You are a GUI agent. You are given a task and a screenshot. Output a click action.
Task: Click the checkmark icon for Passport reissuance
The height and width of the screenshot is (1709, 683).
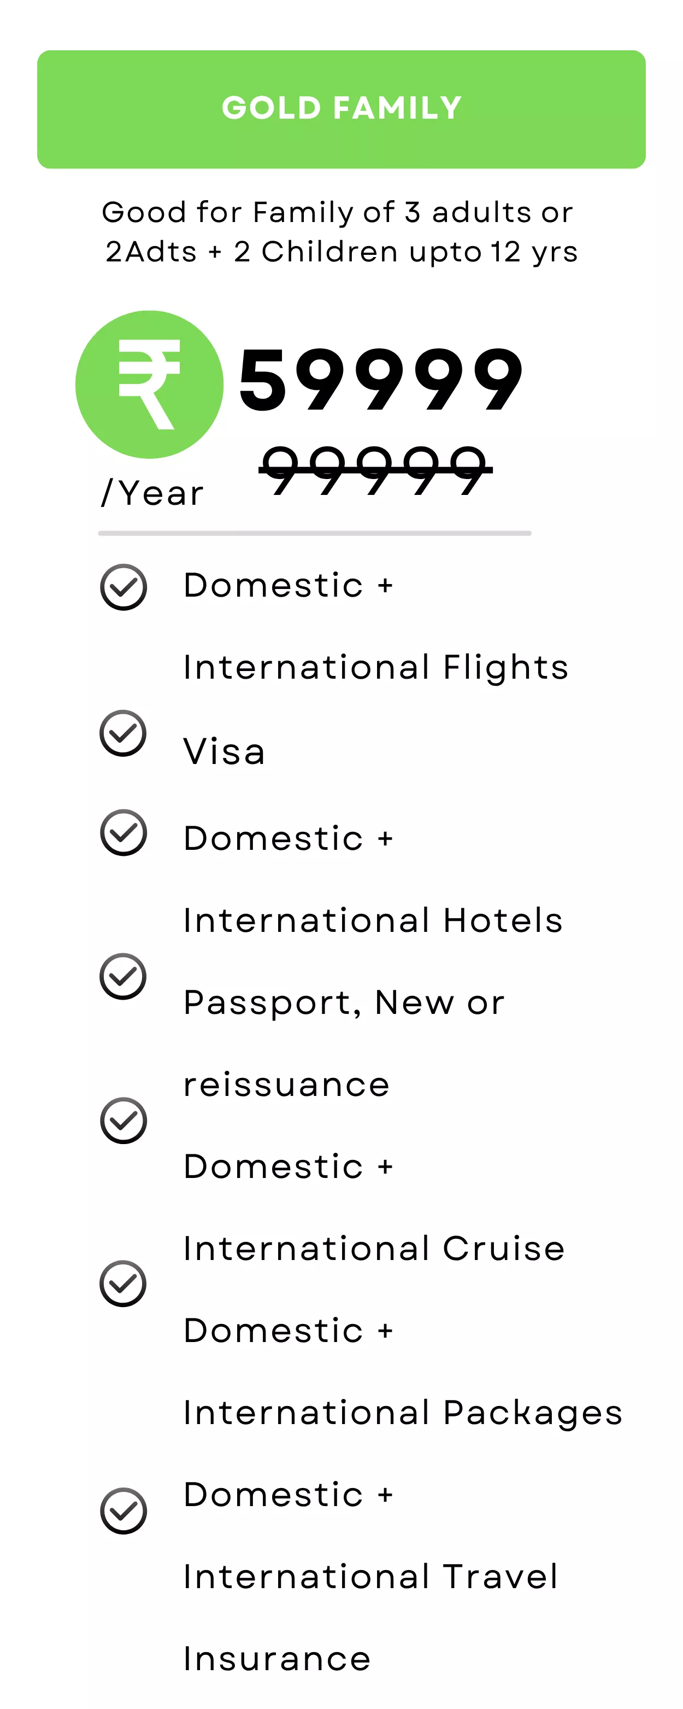pyautogui.click(x=123, y=977)
